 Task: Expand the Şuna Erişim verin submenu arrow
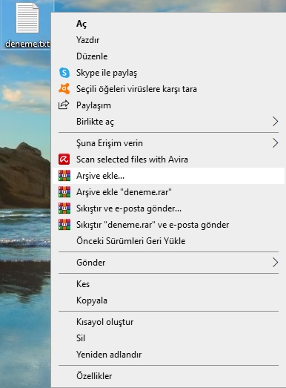pyautogui.click(x=275, y=142)
